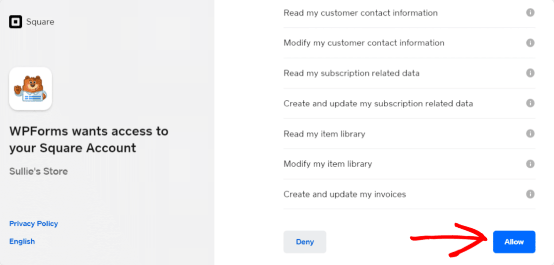Open info icon for Read customer contact information
This screenshot has height=265, width=554.
(x=530, y=13)
